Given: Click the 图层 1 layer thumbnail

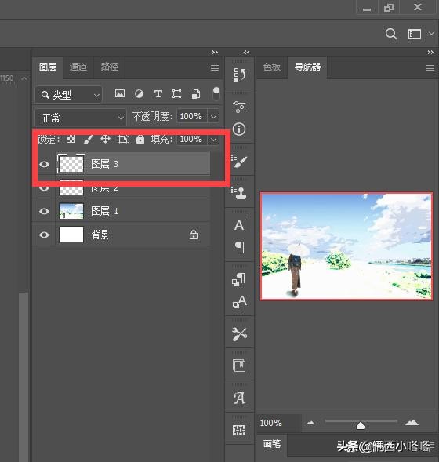Looking at the screenshot, I should pyautogui.click(x=71, y=211).
